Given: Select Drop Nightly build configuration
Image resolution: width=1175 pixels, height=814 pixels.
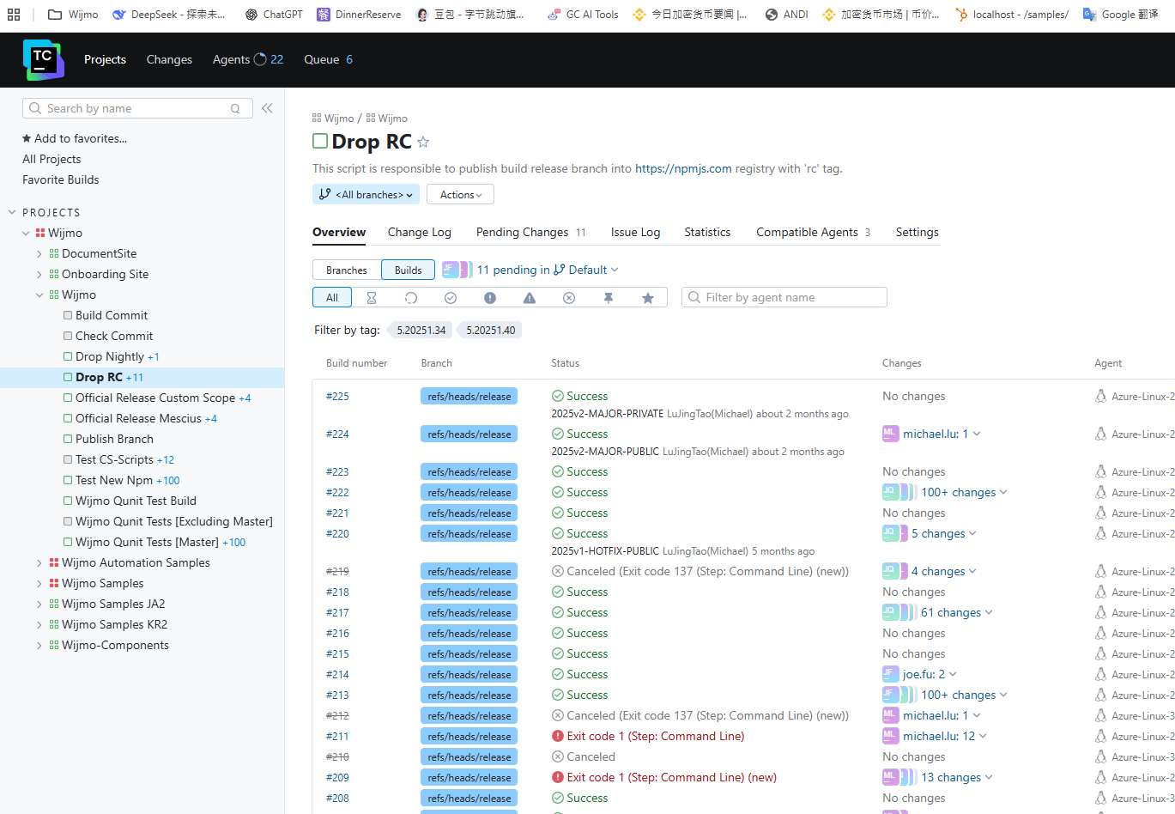Looking at the screenshot, I should (x=110, y=356).
